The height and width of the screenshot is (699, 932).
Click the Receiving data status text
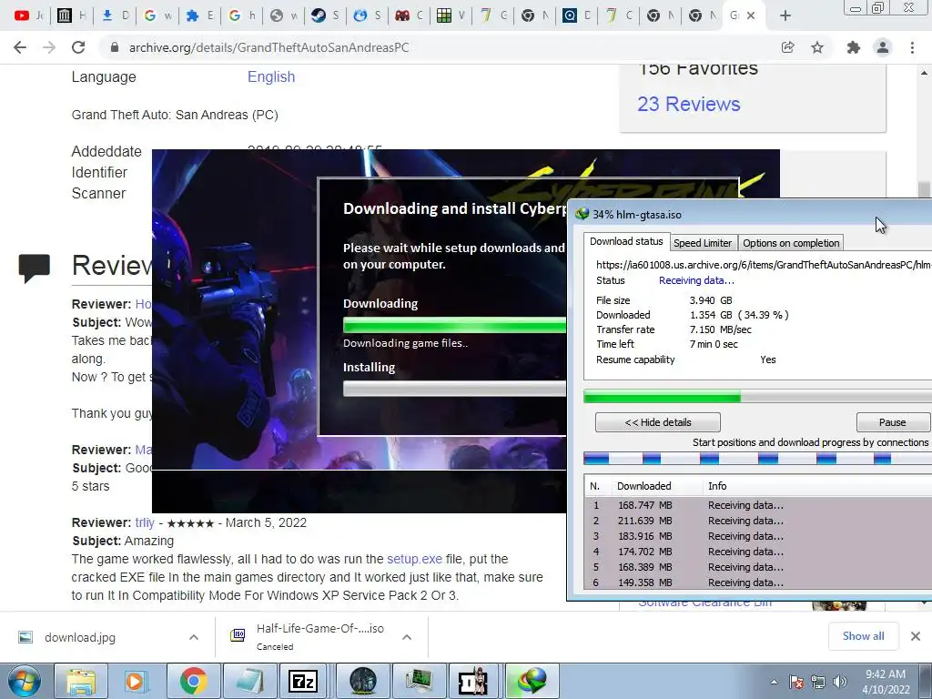(696, 280)
